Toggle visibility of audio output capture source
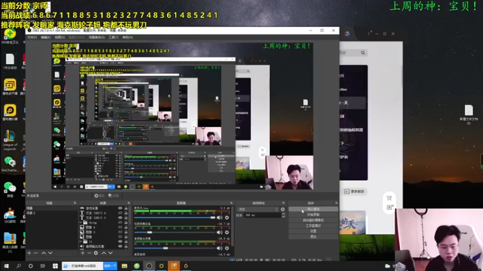The image size is (483, 271). 120,246
